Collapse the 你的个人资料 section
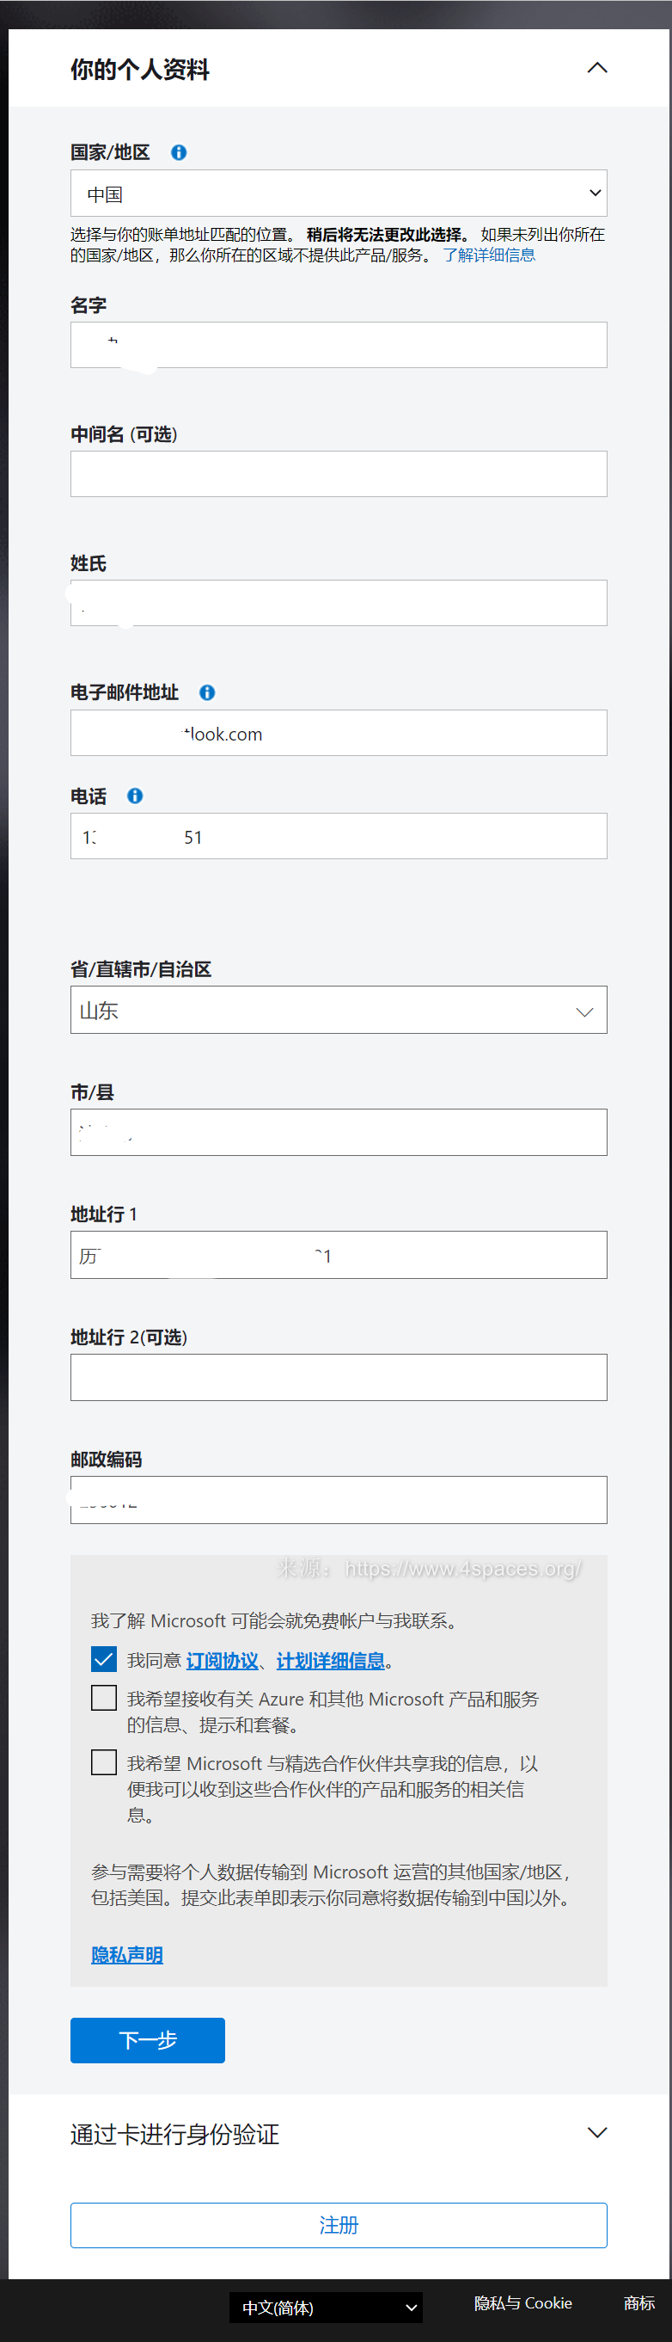672x2342 pixels. pyautogui.click(x=596, y=68)
